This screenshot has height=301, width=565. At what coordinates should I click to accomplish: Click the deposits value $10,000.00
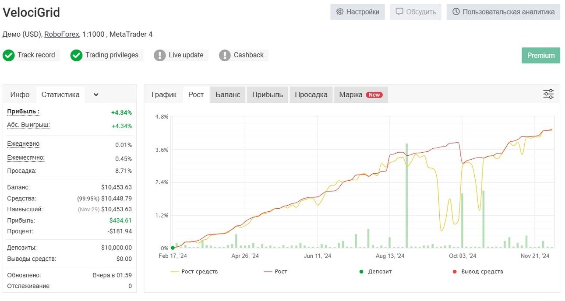click(117, 248)
